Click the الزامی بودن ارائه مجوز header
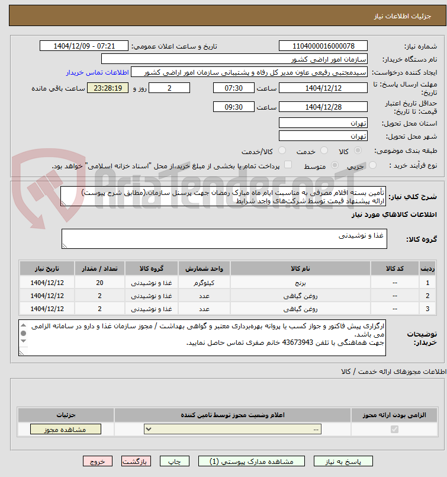 (x=394, y=415)
